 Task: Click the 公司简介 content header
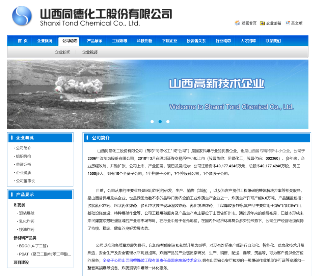click(197, 138)
